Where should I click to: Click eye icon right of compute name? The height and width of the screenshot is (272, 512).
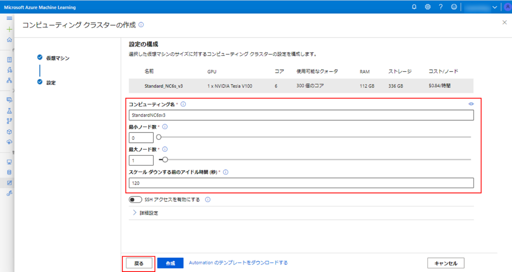coord(471,104)
